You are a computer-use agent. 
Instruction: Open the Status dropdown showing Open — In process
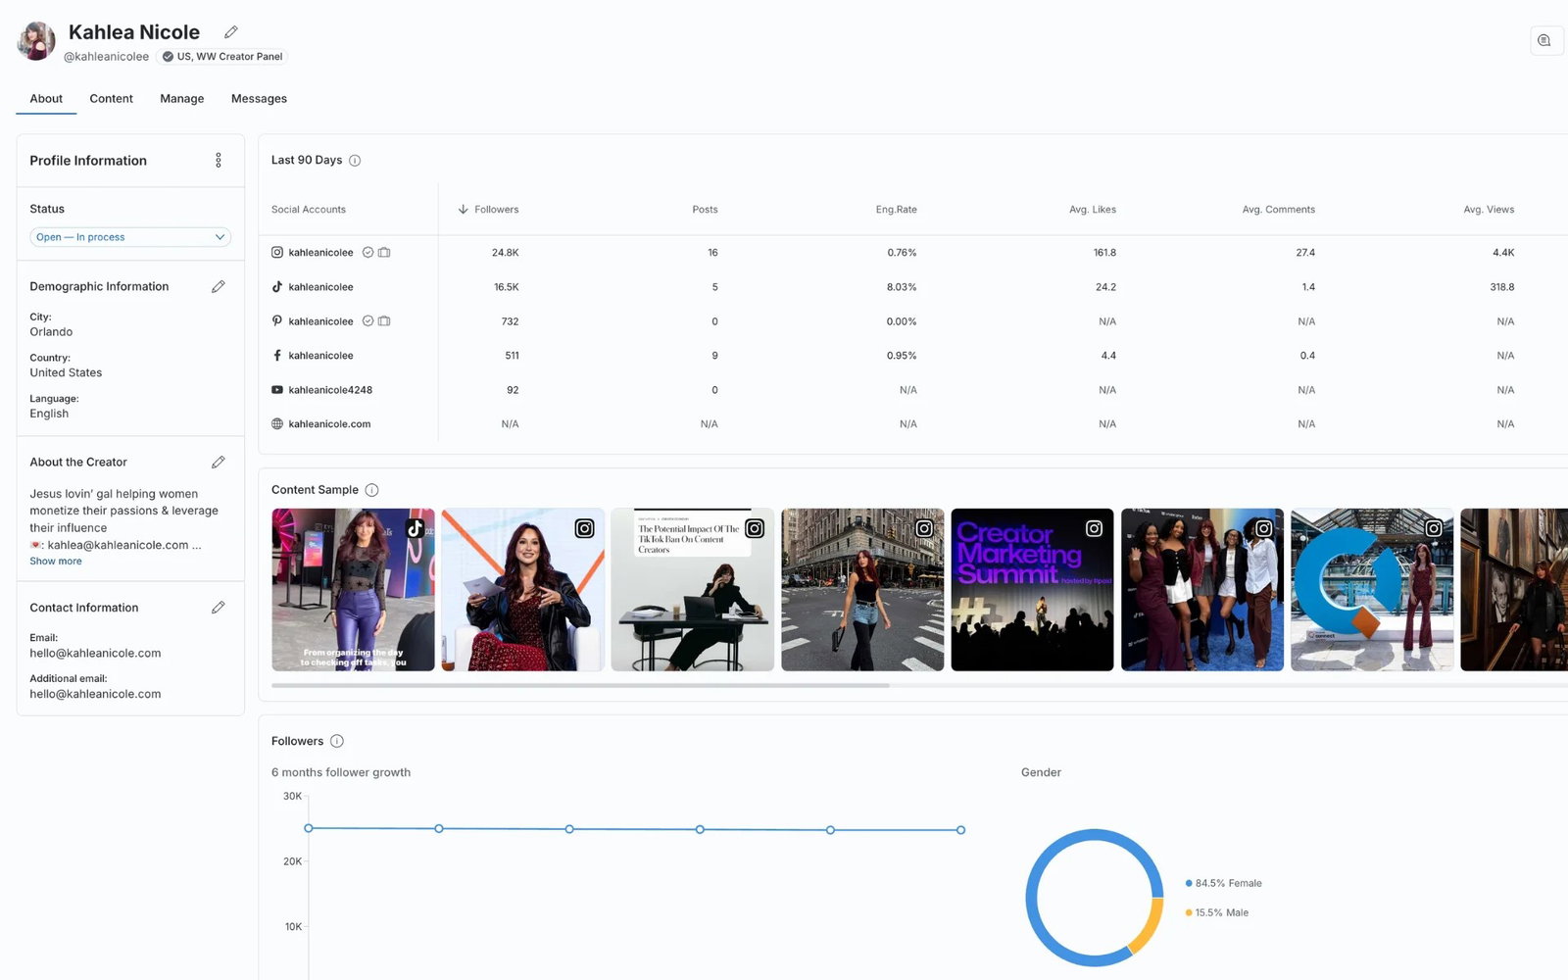coord(129,236)
